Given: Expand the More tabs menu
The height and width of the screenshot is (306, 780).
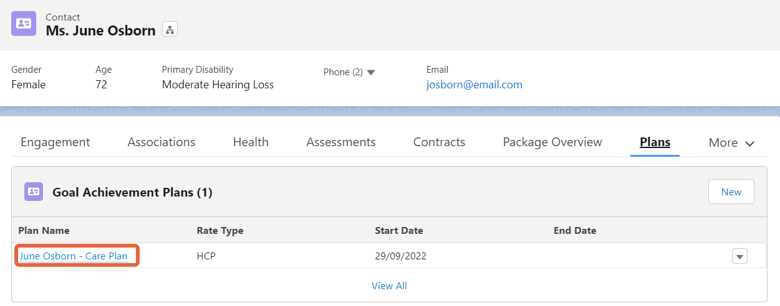Looking at the screenshot, I should click(732, 142).
